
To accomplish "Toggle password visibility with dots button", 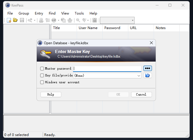I will click(148, 68).
